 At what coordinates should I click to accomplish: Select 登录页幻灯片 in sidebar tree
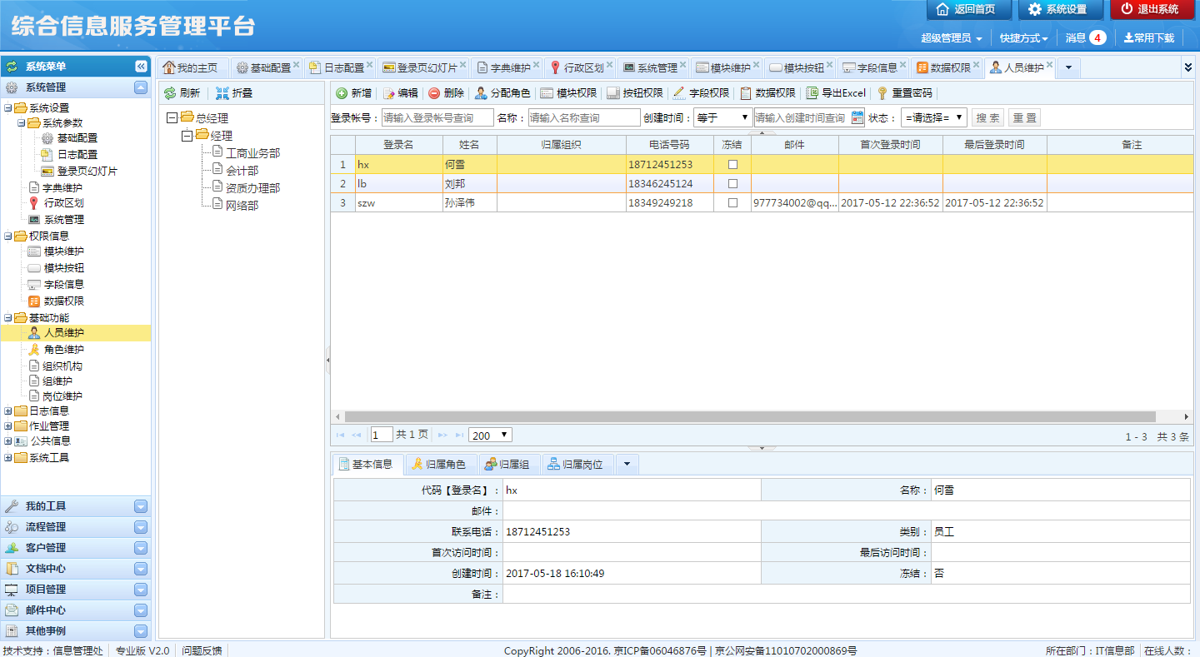coord(87,171)
